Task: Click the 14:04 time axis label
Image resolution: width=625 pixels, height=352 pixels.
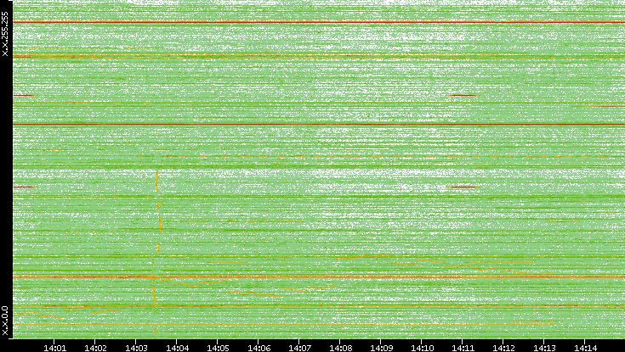Action: click(177, 348)
